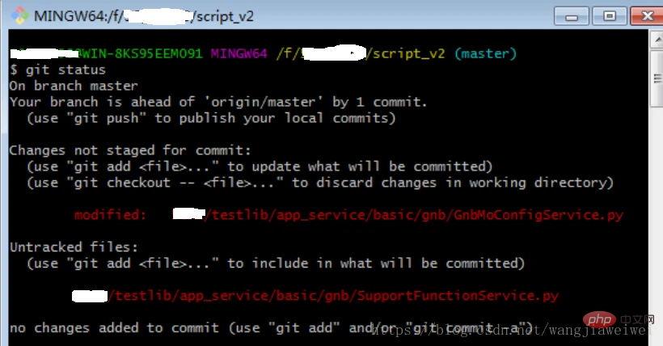Viewport: 663px width, 346px height.
Task: Click 'Changes not staged for commit' heading
Action: coord(130,150)
